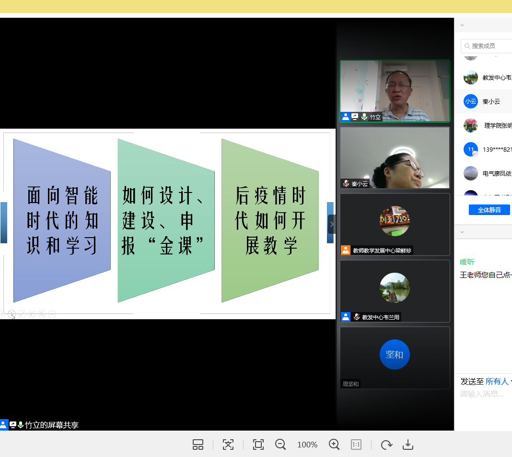Click the 全体静音 mute all button
This screenshot has height=457, width=512.
tap(489, 210)
